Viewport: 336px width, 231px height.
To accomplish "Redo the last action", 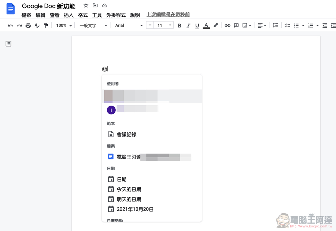I will pos(19,25).
